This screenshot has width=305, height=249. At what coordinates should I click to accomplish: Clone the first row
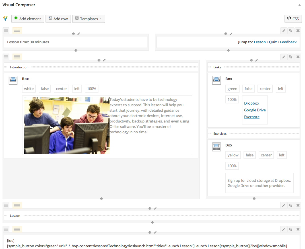click(x=290, y=31)
